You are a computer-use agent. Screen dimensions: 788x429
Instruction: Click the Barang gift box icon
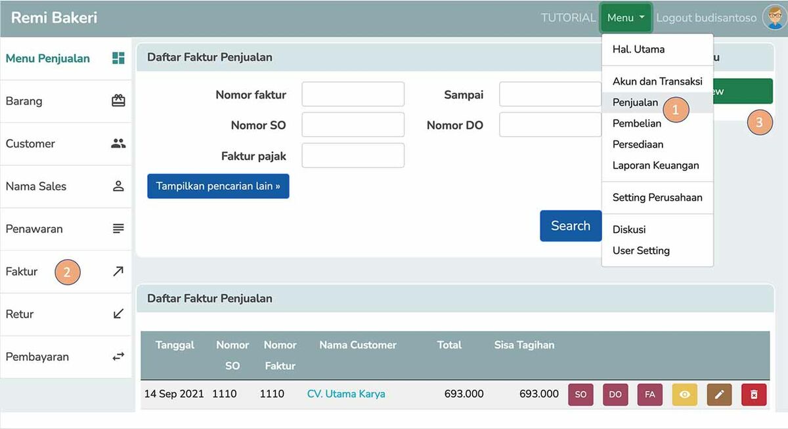[x=118, y=101]
